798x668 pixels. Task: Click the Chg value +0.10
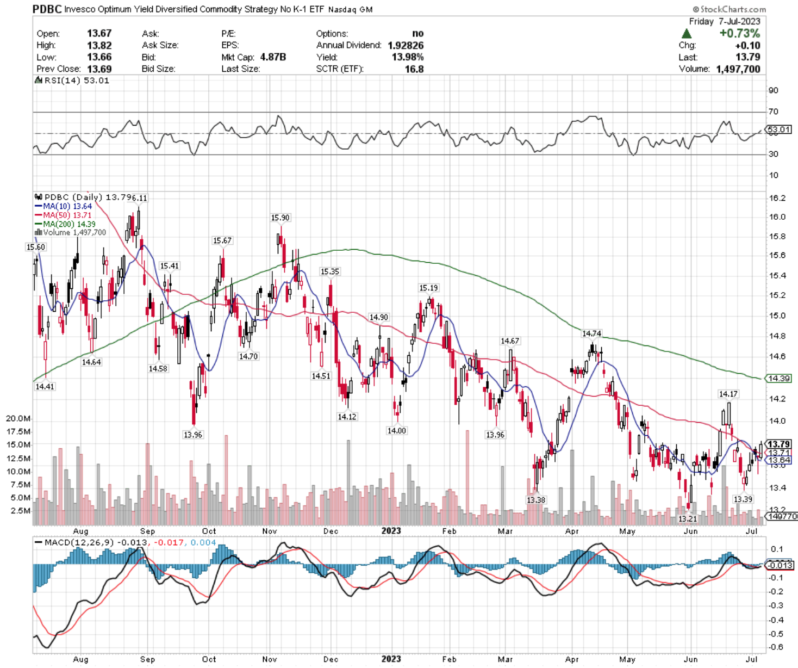click(x=747, y=46)
